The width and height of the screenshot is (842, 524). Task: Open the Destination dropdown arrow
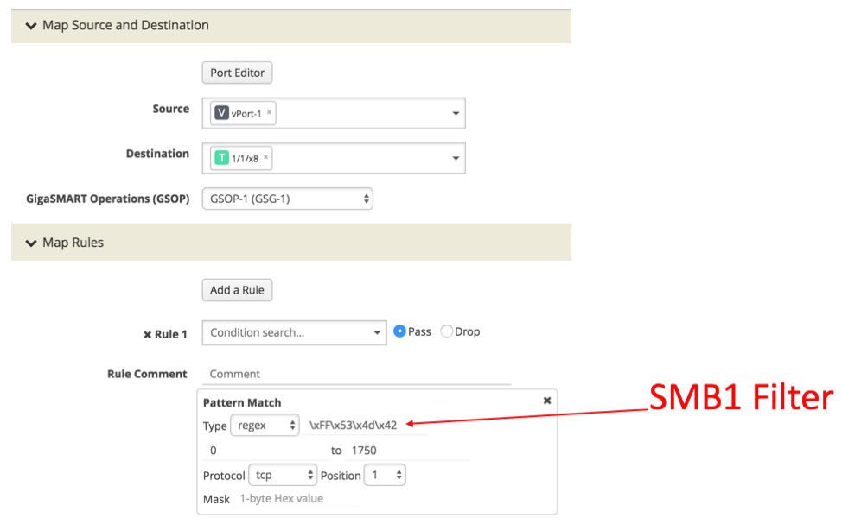[456, 158]
